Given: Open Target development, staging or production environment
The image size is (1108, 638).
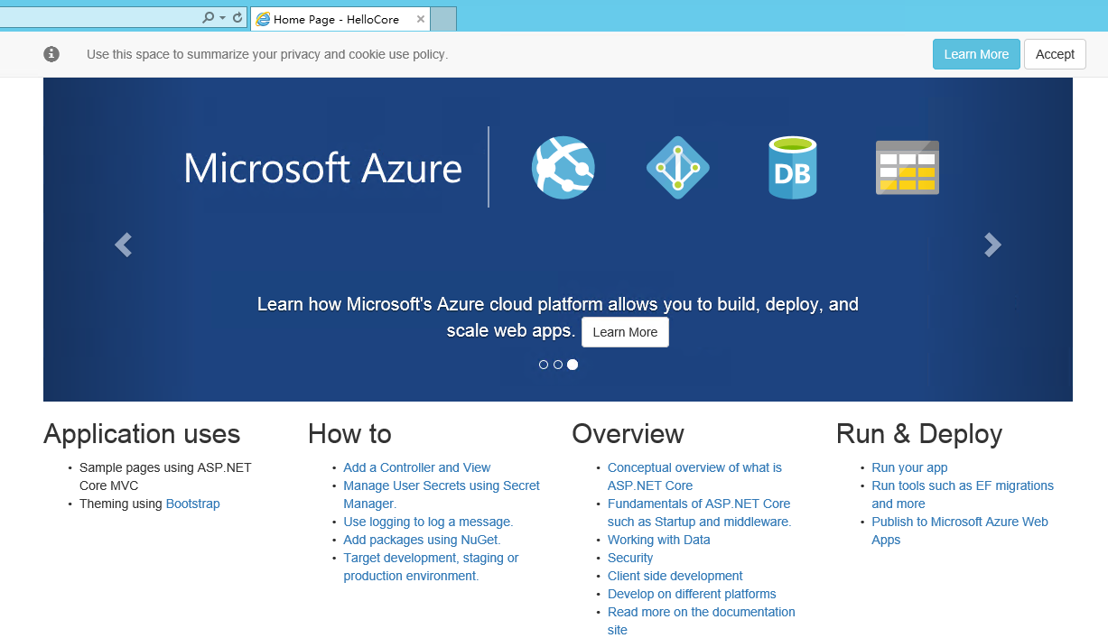Looking at the screenshot, I should click(431, 567).
